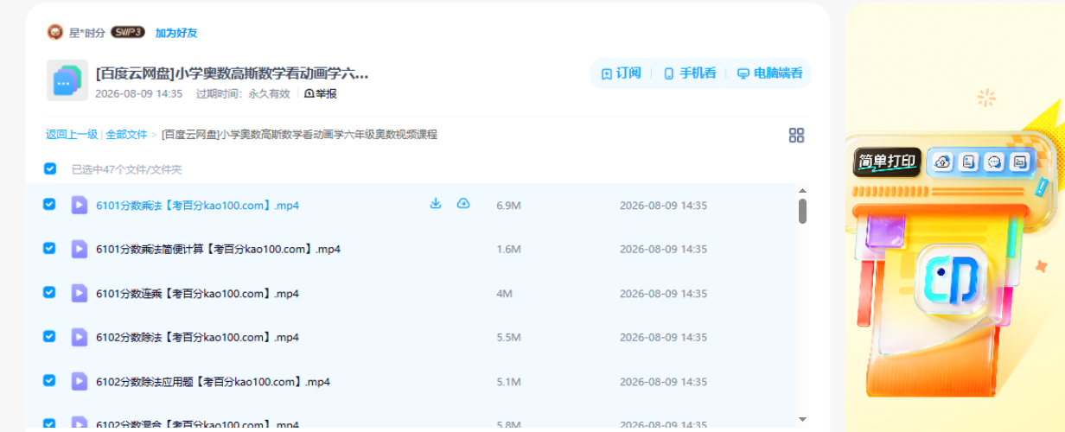The height and width of the screenshot is (432, 1065).
Task: Click the current folder name in breadcrumb
Action: coord(300,135)
